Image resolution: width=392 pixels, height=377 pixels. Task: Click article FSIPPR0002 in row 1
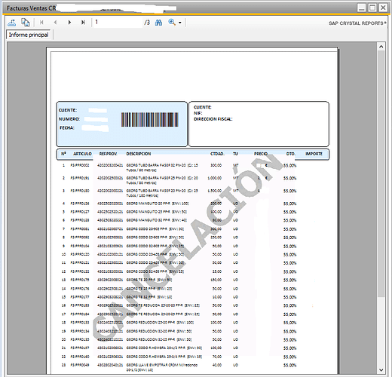click(80, 165)
